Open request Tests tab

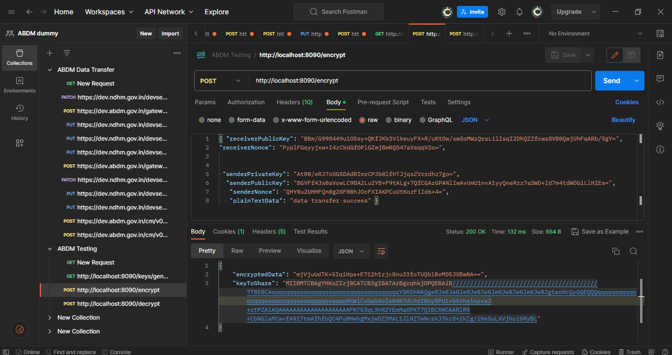tap(428, 102)
